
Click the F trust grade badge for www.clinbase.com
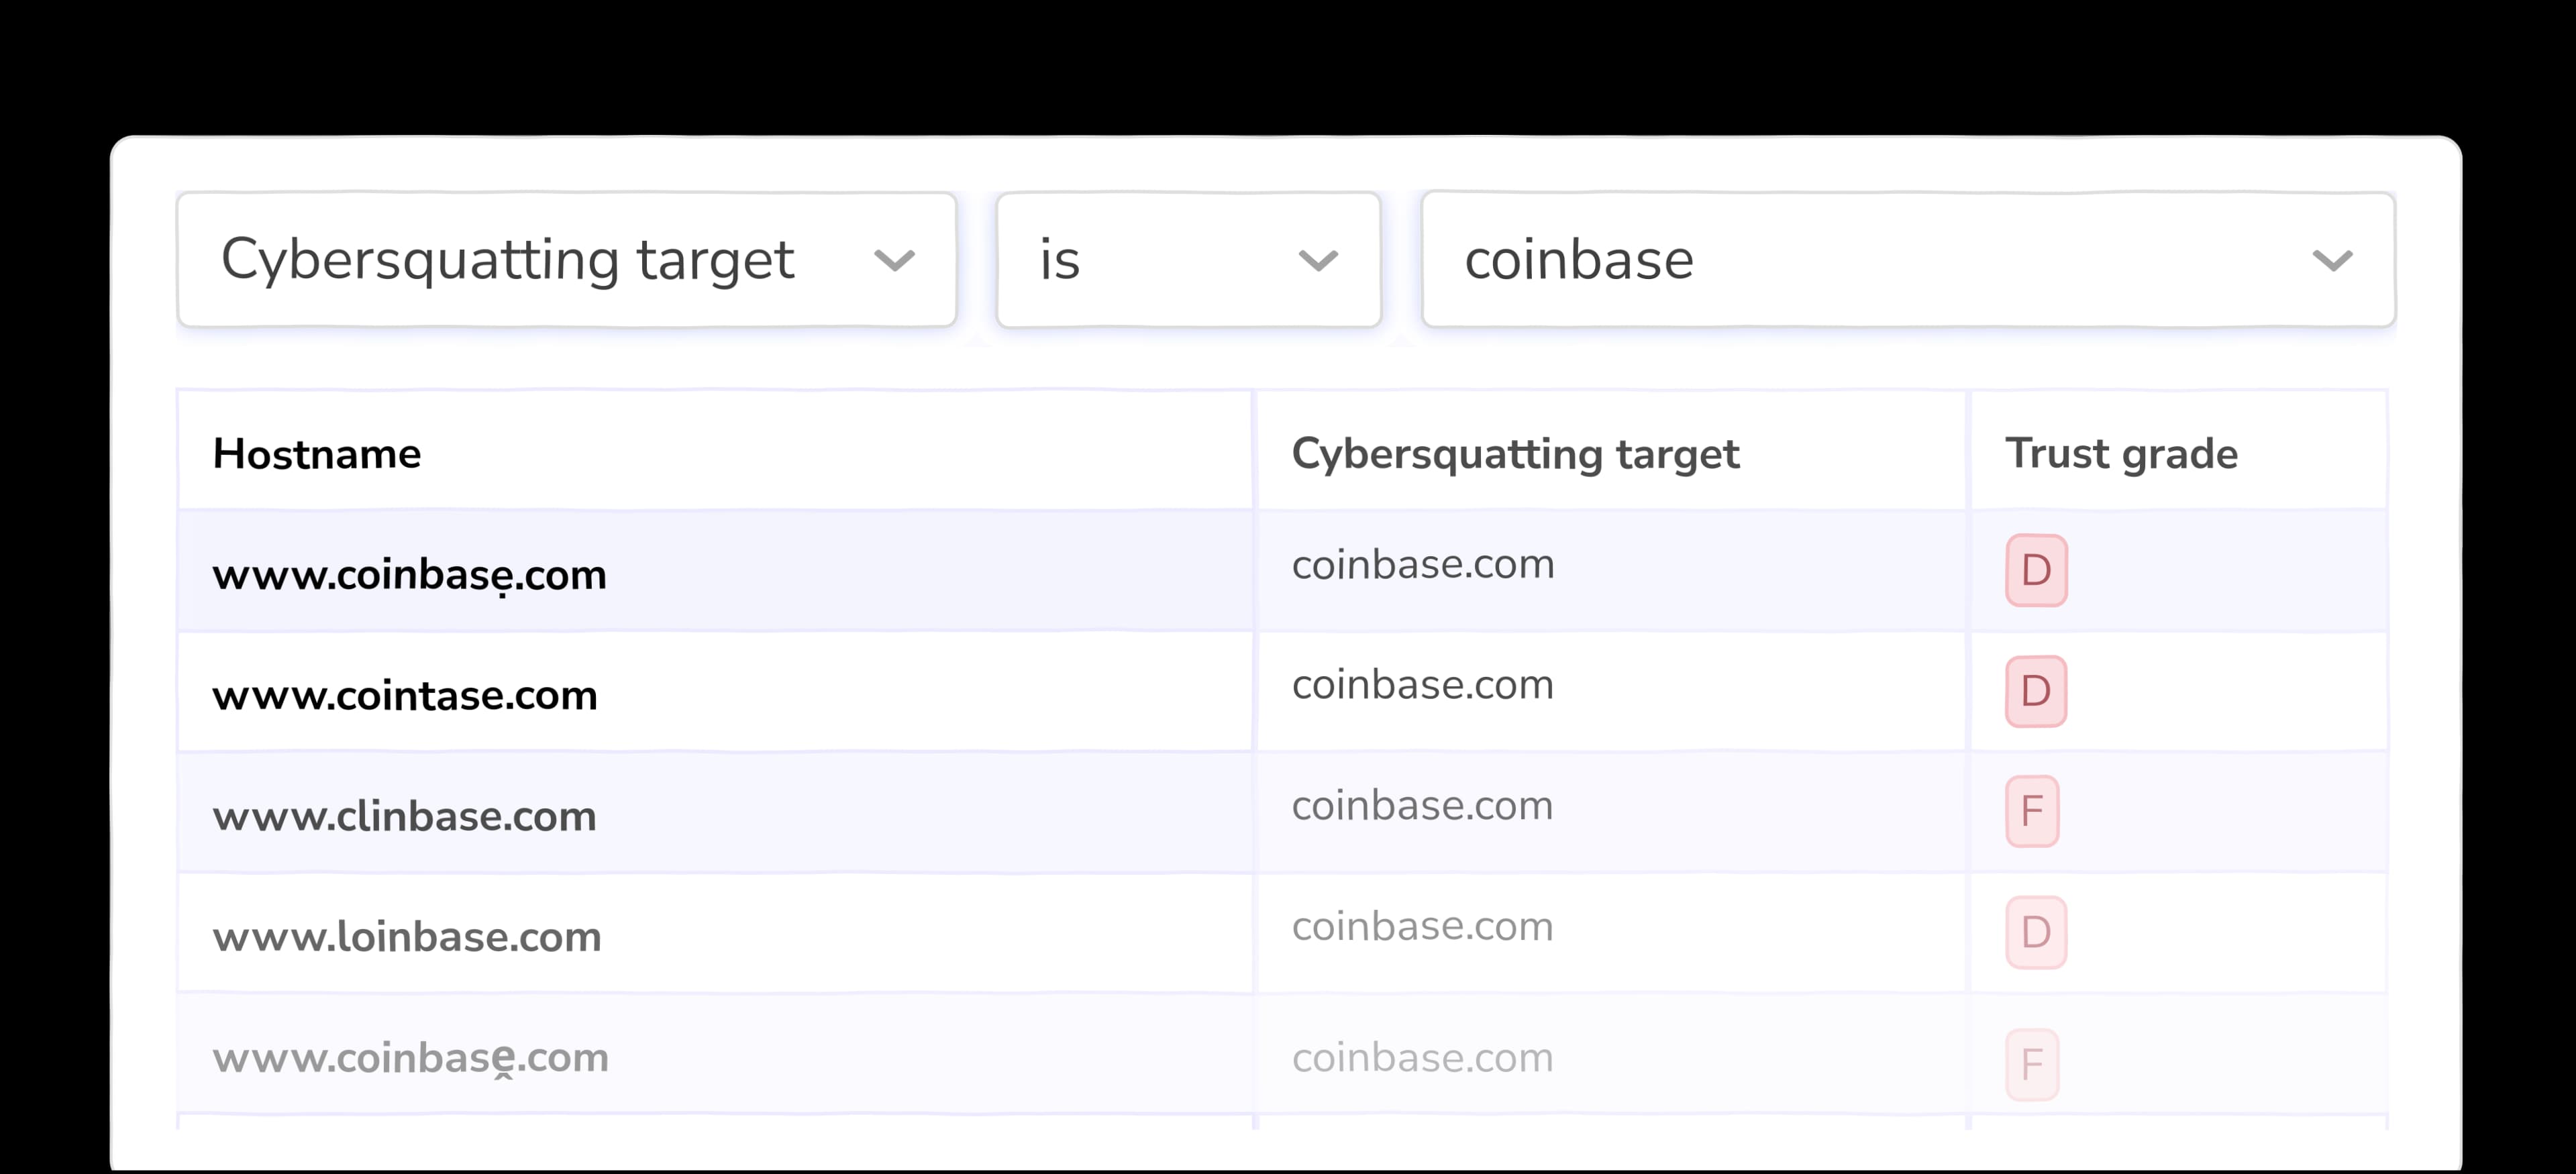(x=2033, y=811)
